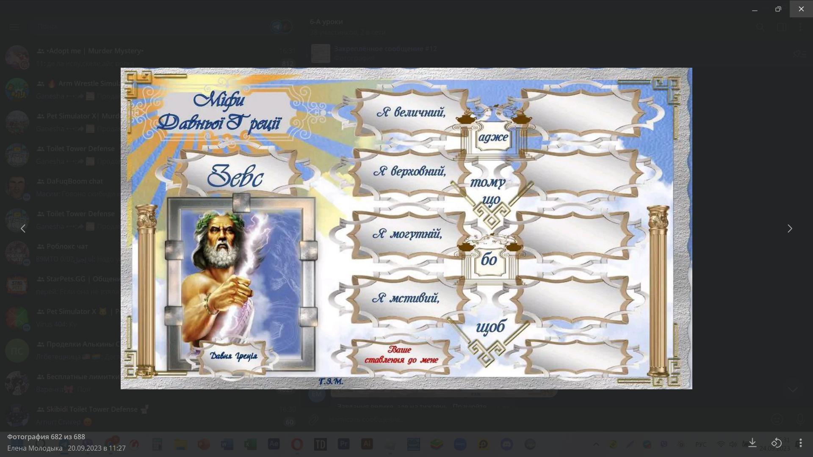This screenshot has width=813, height=457.
Task: Click sender name Елена Молодыка
Action: (x=35, y=448)
